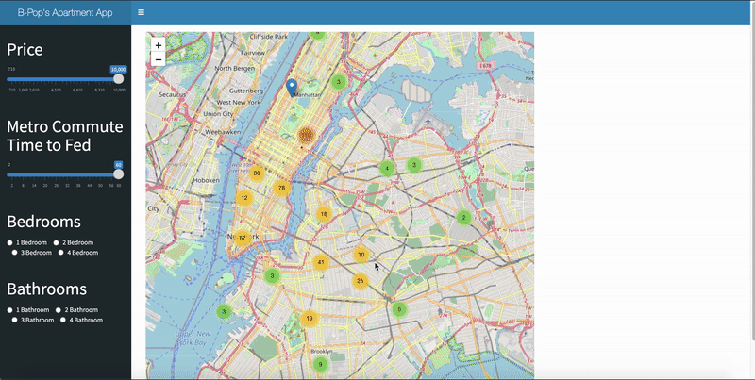Select the 2 Bedroom radio button

pyautogui.click(x=56, y=243)
